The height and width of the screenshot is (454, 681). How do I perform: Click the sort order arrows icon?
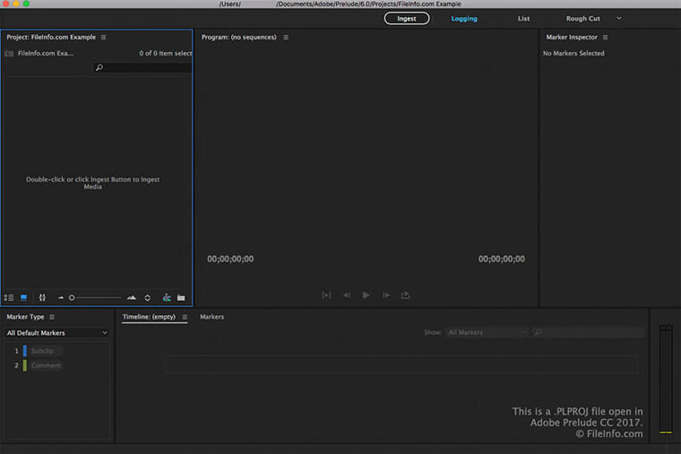point(147,297)
